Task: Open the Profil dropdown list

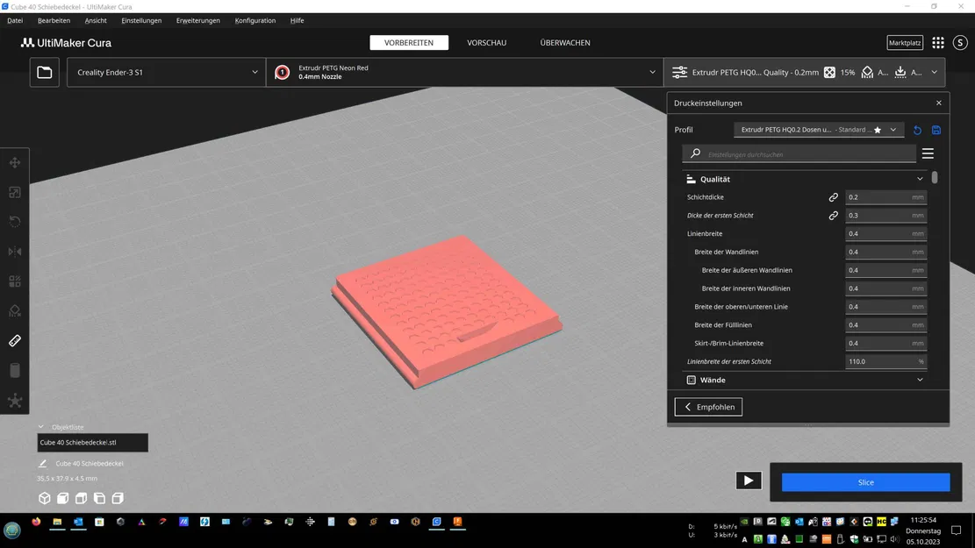Action: [818, 130]
